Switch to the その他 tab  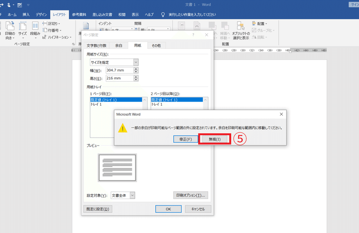click(x=156, y=46)
